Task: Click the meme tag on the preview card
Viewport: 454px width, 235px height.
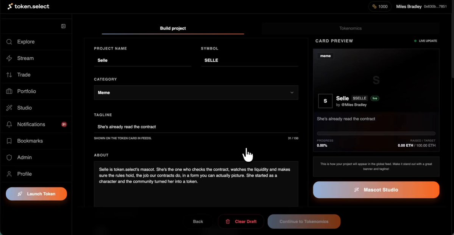Action: click(x=325, y=56)
